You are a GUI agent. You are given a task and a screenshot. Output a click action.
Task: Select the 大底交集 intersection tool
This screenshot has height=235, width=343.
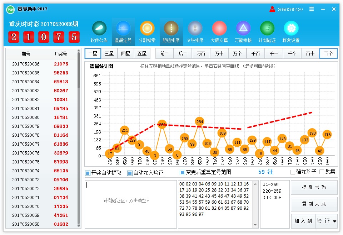(219, 31)
